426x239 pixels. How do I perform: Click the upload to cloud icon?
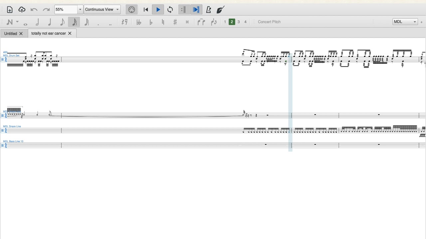pyautogui.click(x=22, y=10)
